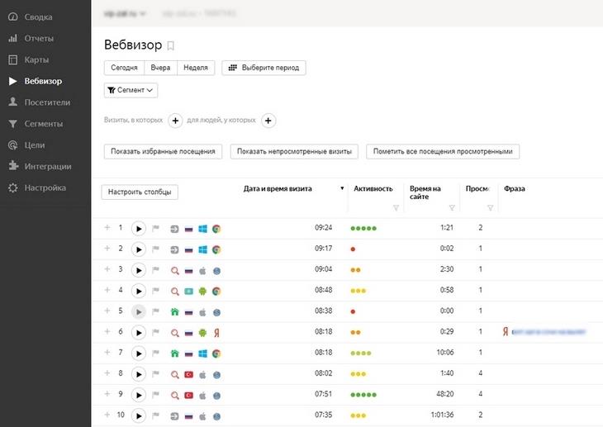Click the search source icon in row 3
Viewport: 603px width, 427px height.
174,269
